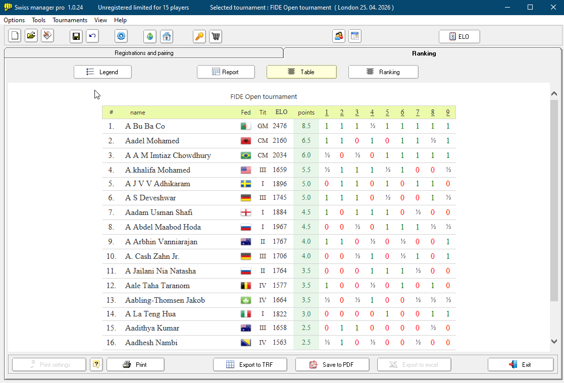Click player A. Cash Zahn Jr.

click(x=152, y=256)
